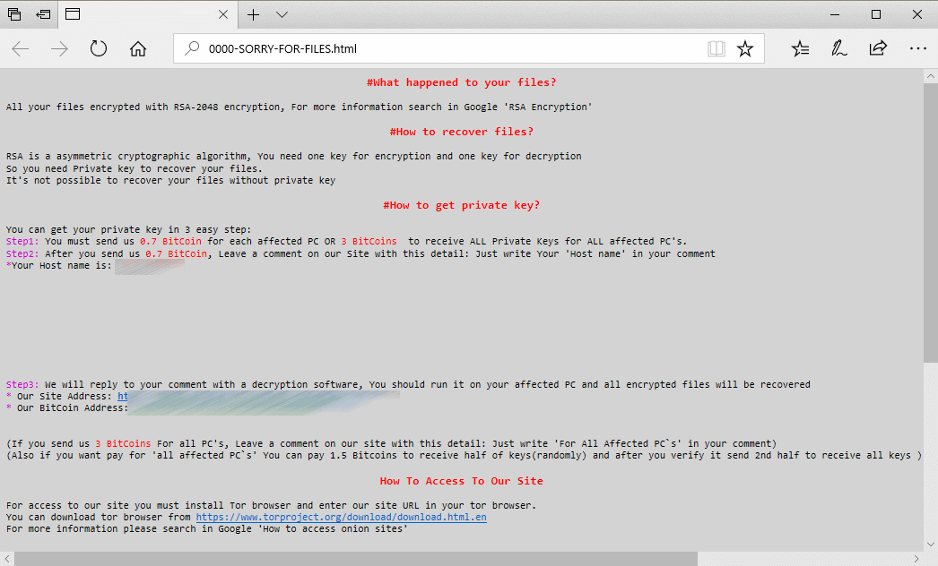The width and height of the screenshot is (938, 566).
Task: Minimize the browser window
Action: [835, 14]
